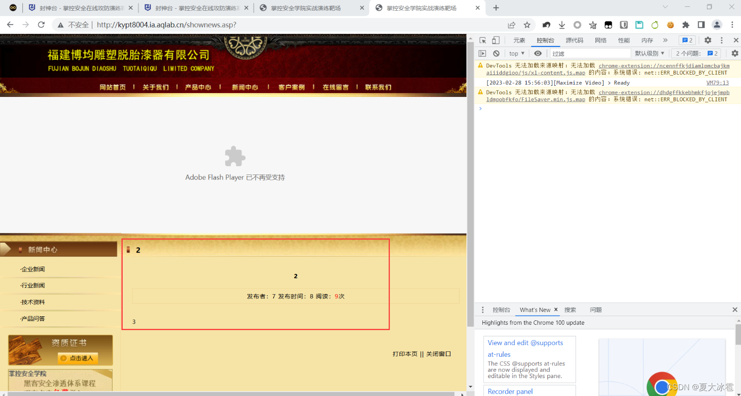Bookmark this page with the star icon

point(527,25)
